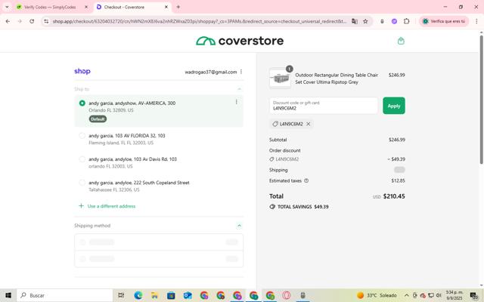The height and width of the screenshot is (302, 484).
Task: Click the Discount code or gift card field
Action: coord(324,106)
